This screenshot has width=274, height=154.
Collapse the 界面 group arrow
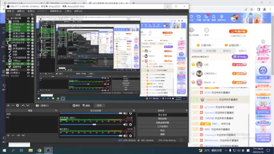tap(7, 46)
